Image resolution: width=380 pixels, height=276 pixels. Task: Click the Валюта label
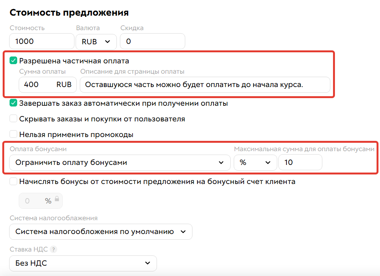click(x=88, y=28)
